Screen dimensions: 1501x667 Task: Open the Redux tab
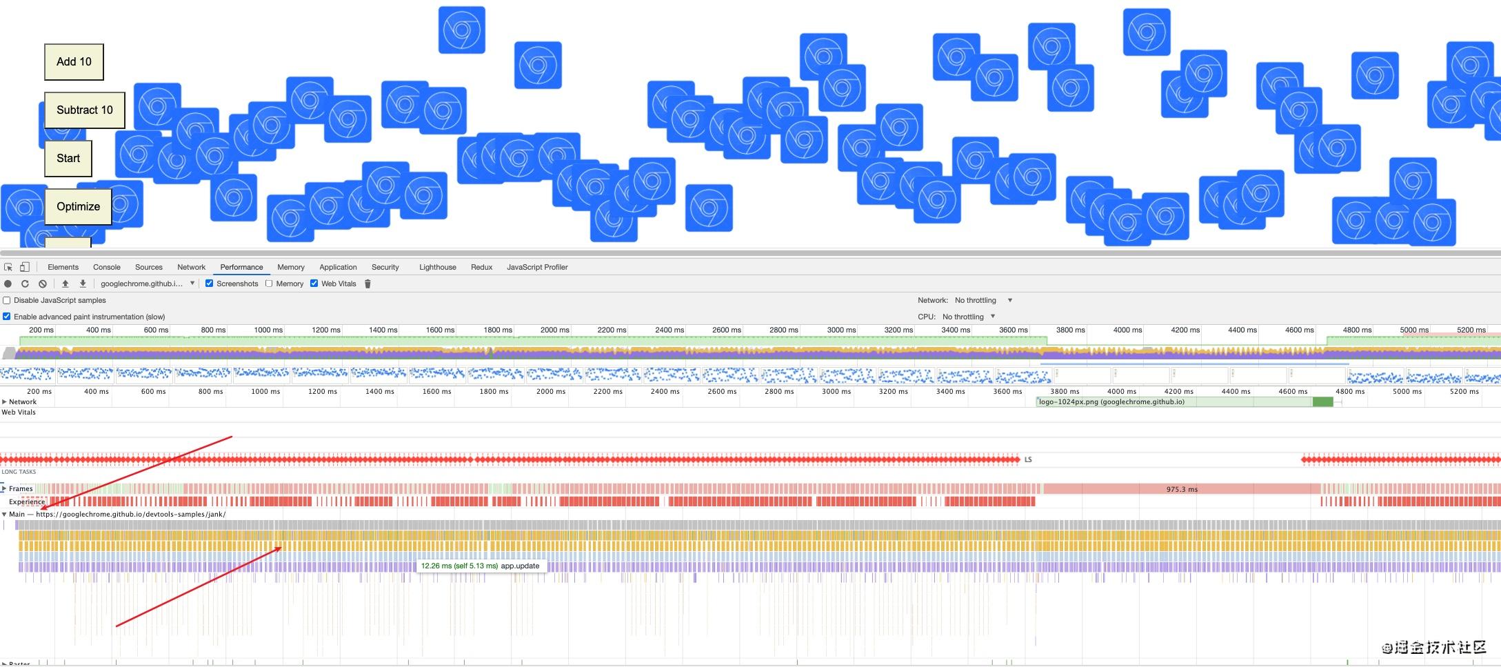[x=482, y=267]
